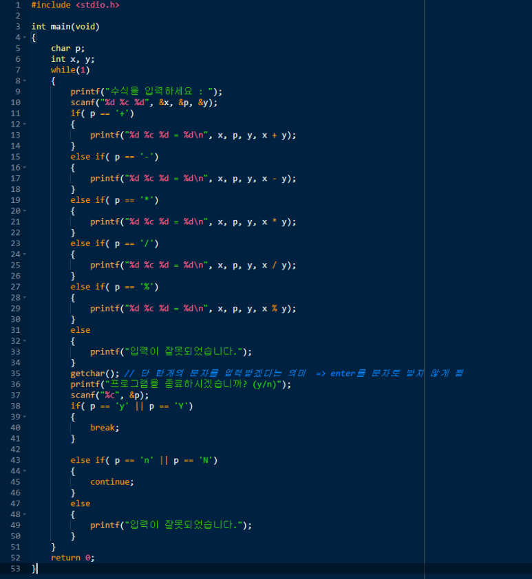
Task: Collapse the continue block fold arrow at line 44
Action: click(x=24, y=471)
